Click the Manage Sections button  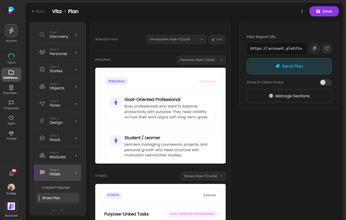click(x=289, y=96)
